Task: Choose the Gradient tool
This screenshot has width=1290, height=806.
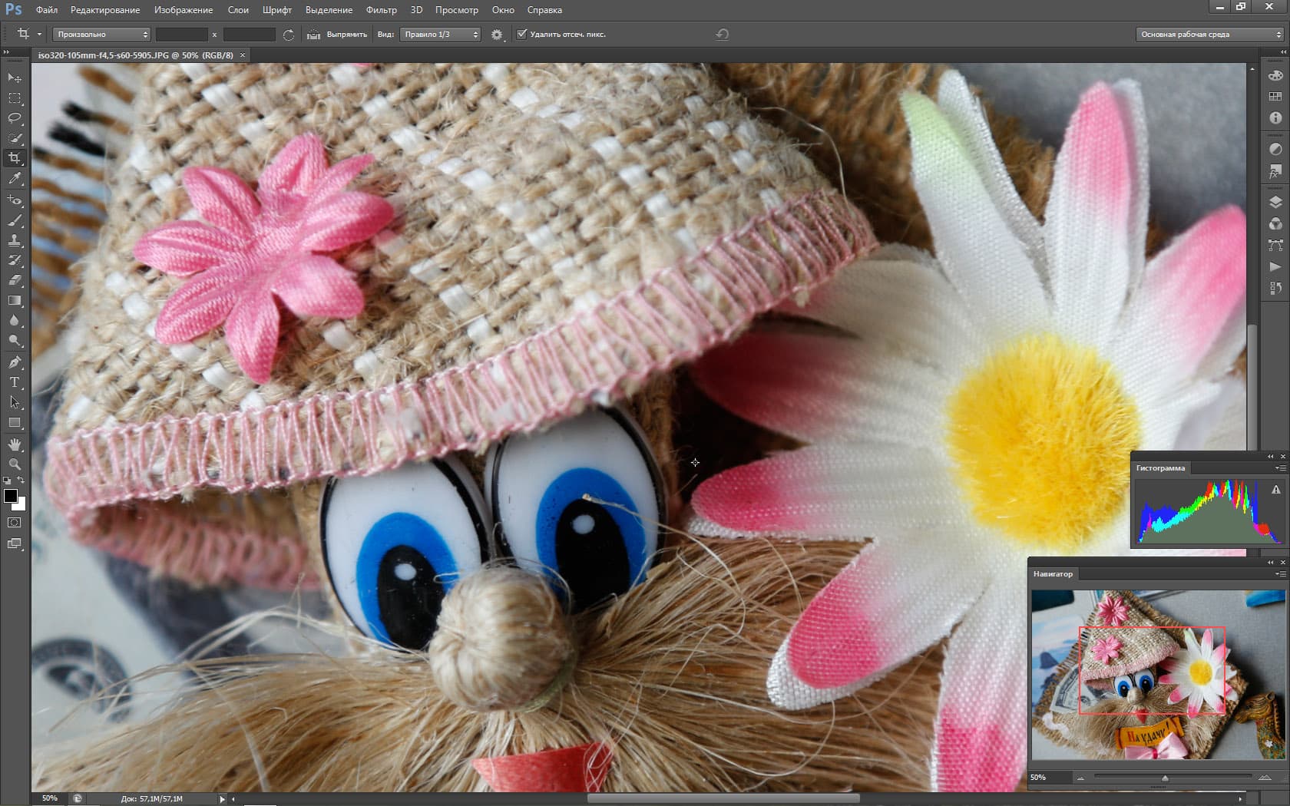Action: 15,301
